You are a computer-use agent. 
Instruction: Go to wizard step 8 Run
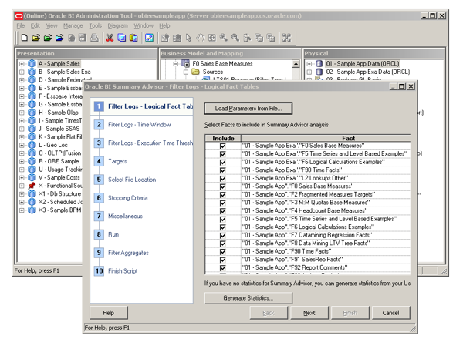click(113, 234)
